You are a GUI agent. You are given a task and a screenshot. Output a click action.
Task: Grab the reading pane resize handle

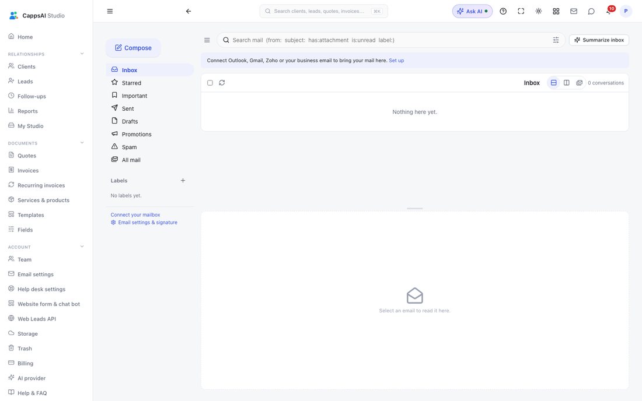click(415, 209)
